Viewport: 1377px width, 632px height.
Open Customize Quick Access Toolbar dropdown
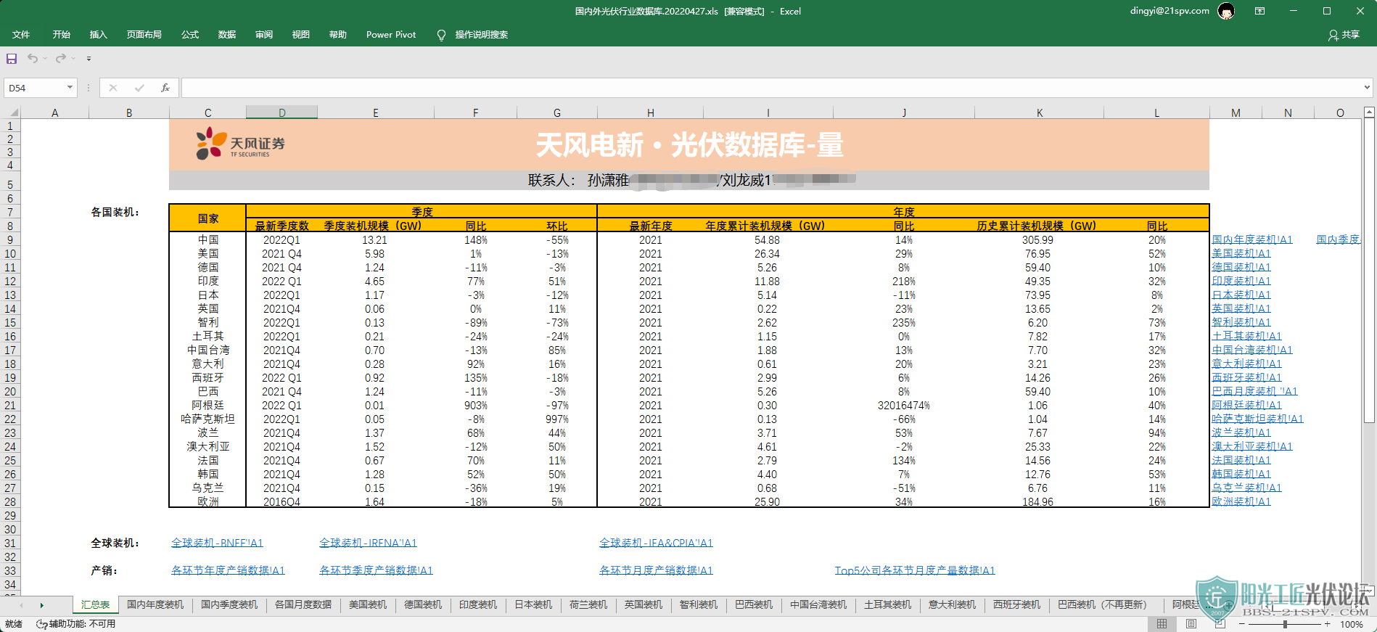(x=89, y=58)
